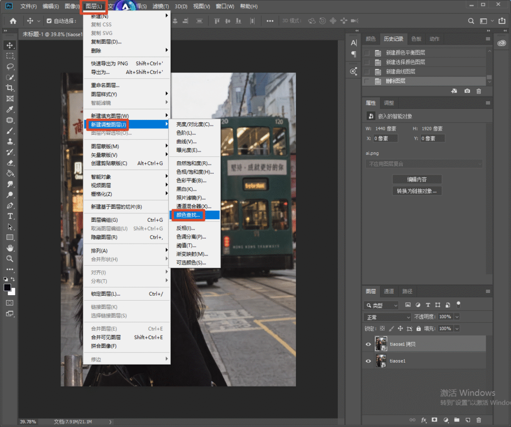
Task: Toggle visibility of the bottom tiaose1 layer
Action: pyautogui.click(x=368, y=361)
